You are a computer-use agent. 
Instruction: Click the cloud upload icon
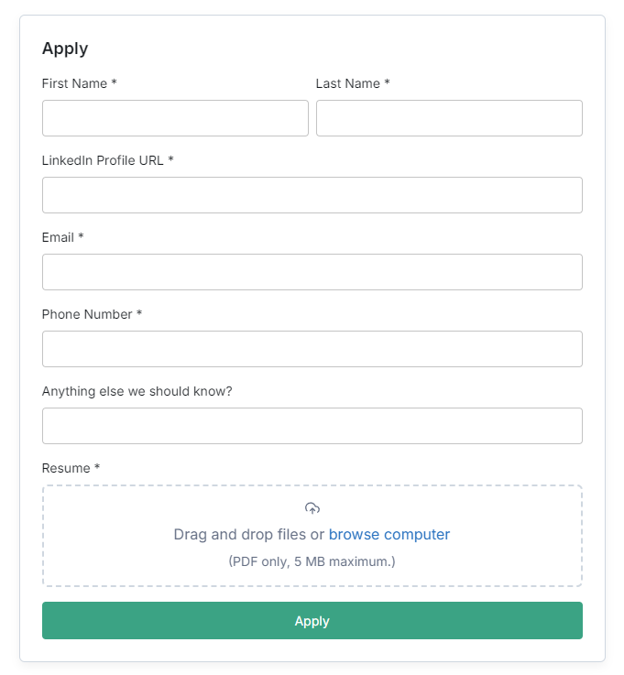312,508
